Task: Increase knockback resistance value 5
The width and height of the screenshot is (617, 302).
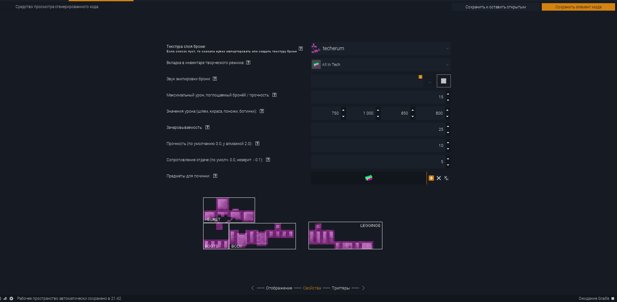Action: point(448,159)
